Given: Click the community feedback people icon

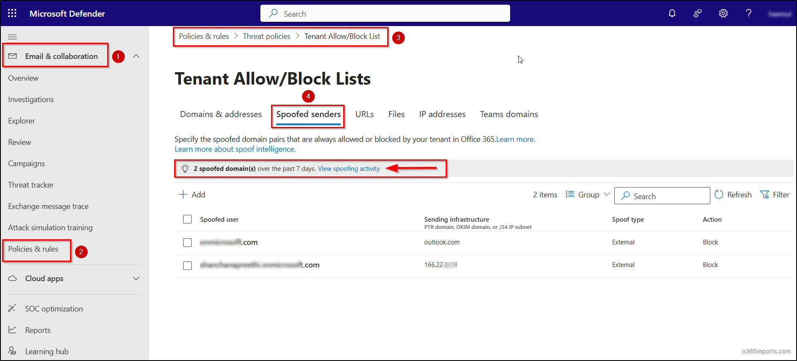Looking at the screenshot, I should 698,13.
